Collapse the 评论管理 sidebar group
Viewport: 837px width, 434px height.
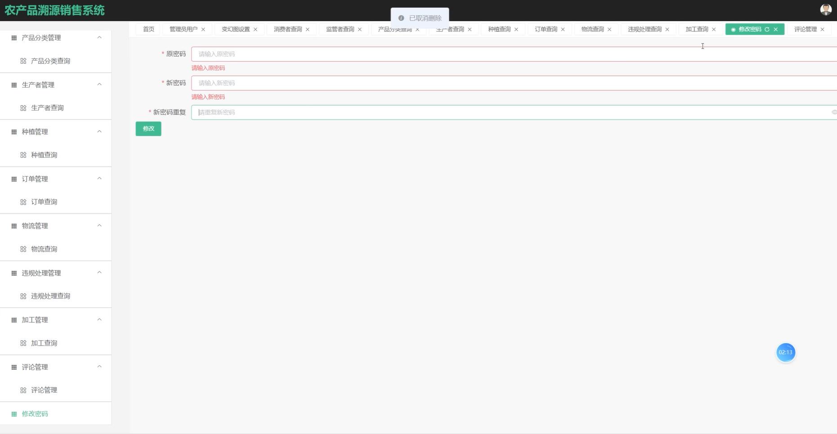(99, 367)
